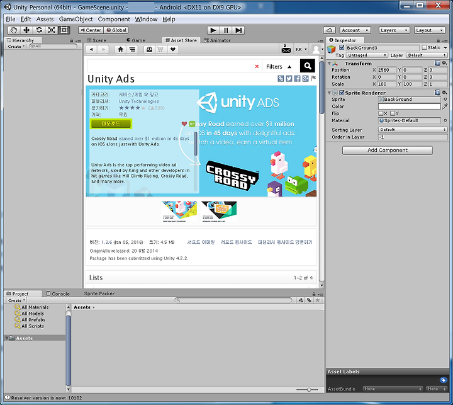Screen dimensions: 453x405
Task: Click the Asset Store search magnifier button
Action: click(x=308, y=66)
